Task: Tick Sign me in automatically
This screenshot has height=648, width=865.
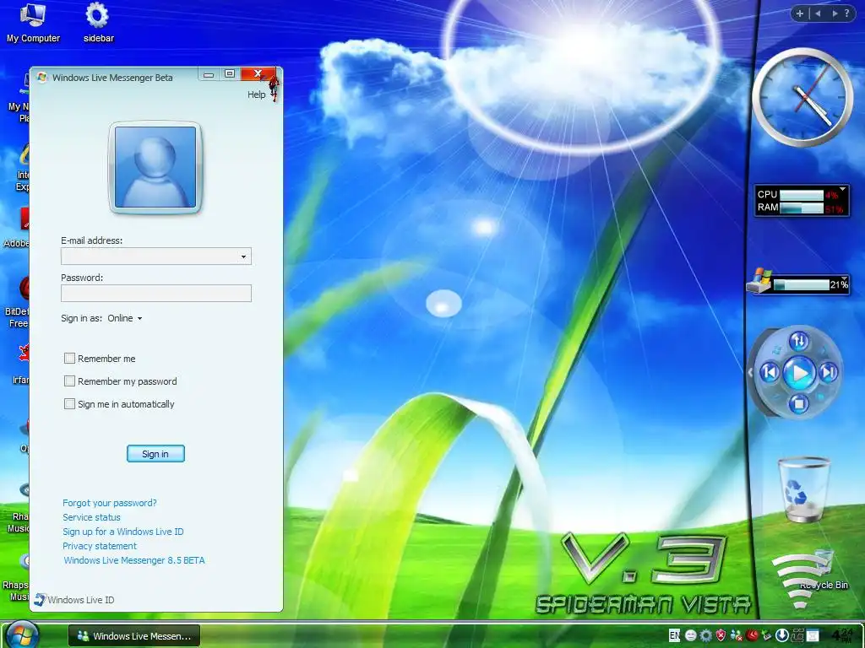Action: pos(69,404)
